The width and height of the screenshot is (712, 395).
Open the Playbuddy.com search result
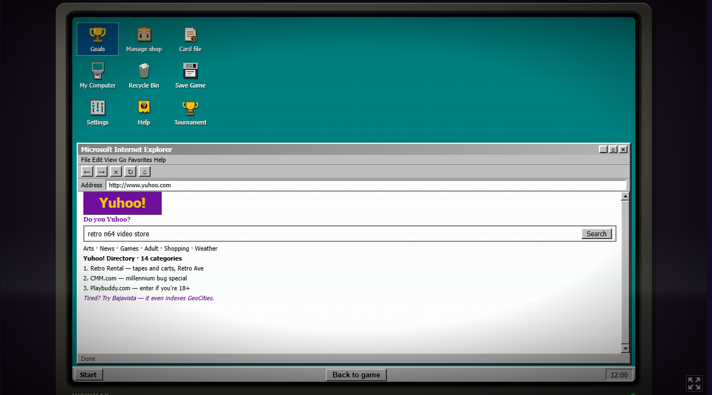(x=137, y=288)
